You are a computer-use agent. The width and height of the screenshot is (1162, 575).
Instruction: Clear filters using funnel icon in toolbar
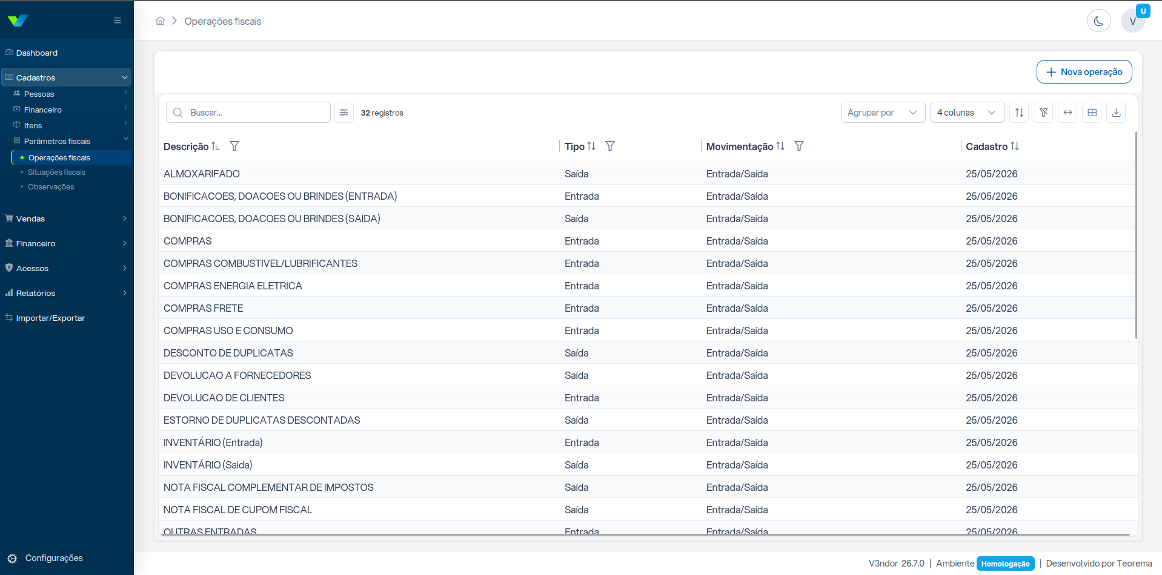1043,113
